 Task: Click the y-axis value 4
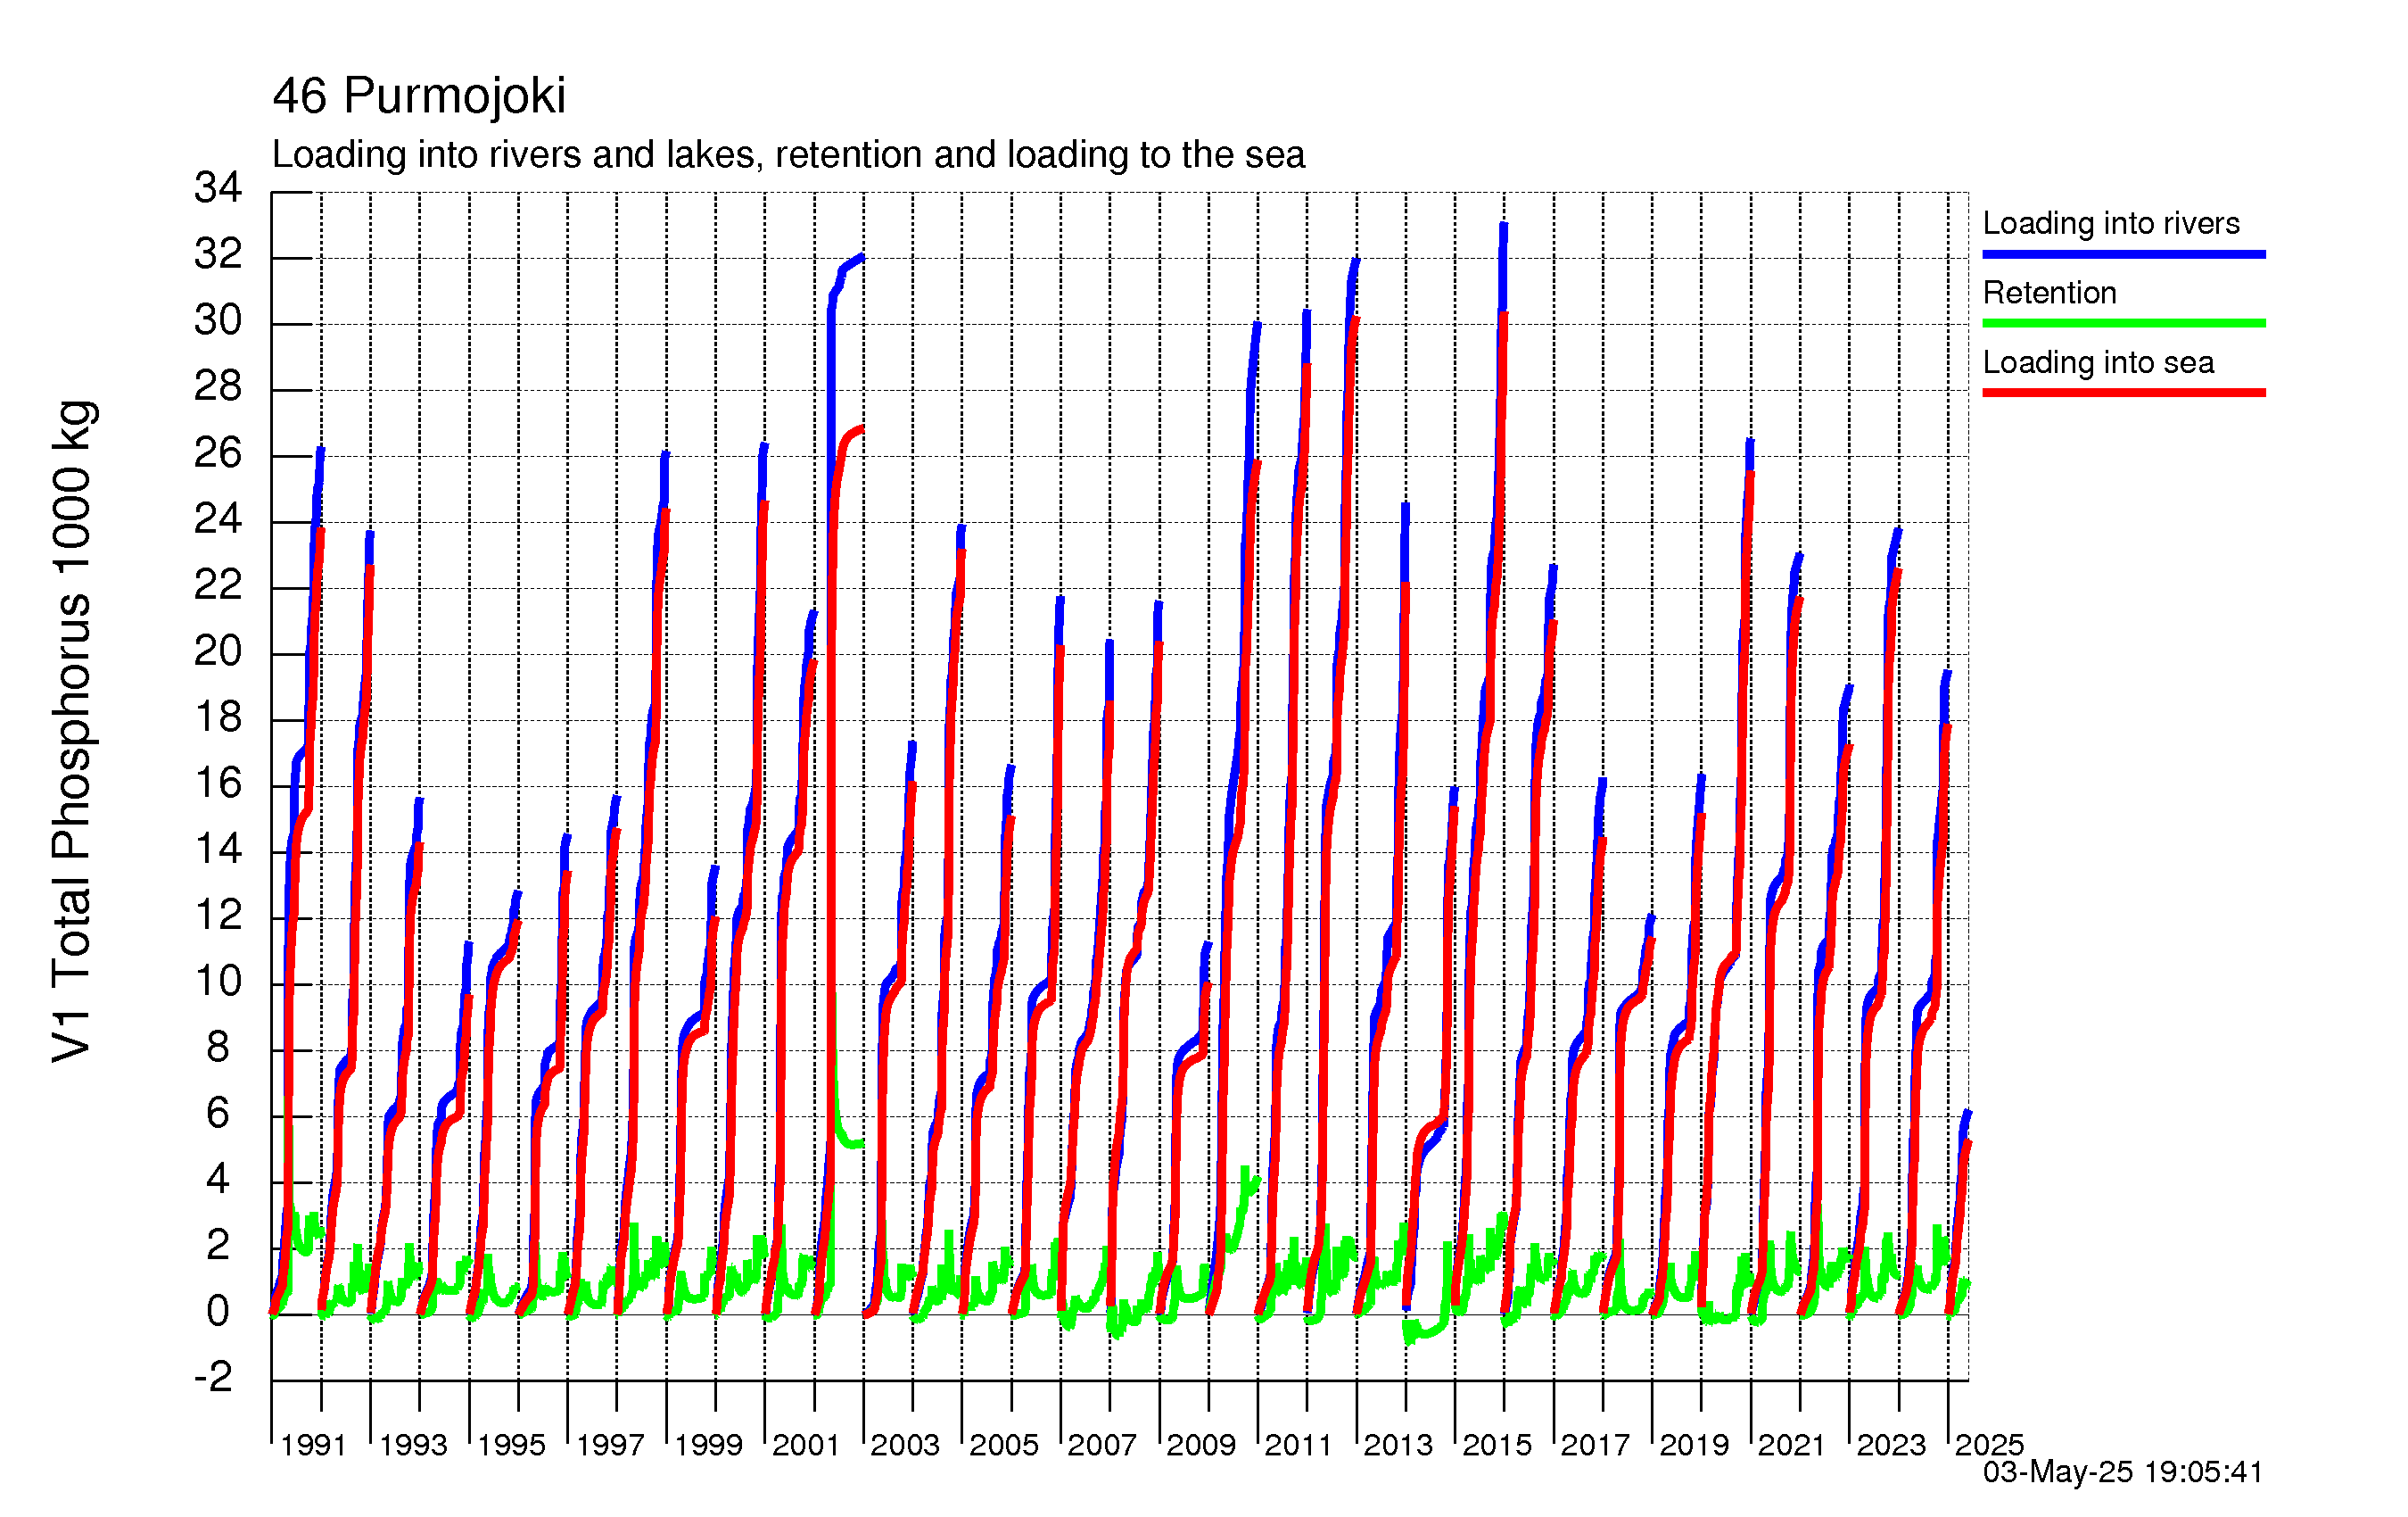(x=218, y=1180)
